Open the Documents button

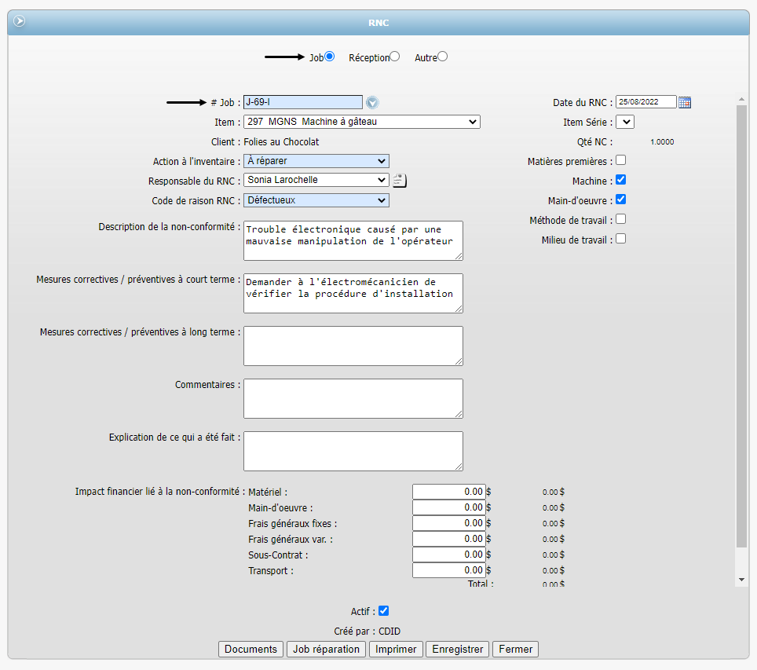(251, 650)
